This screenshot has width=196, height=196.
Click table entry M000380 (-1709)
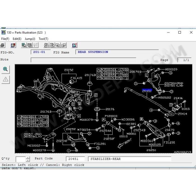point(35,117)
